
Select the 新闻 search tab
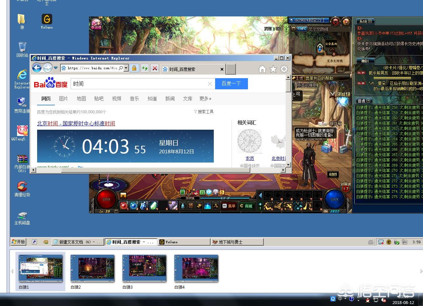(170, 98)
